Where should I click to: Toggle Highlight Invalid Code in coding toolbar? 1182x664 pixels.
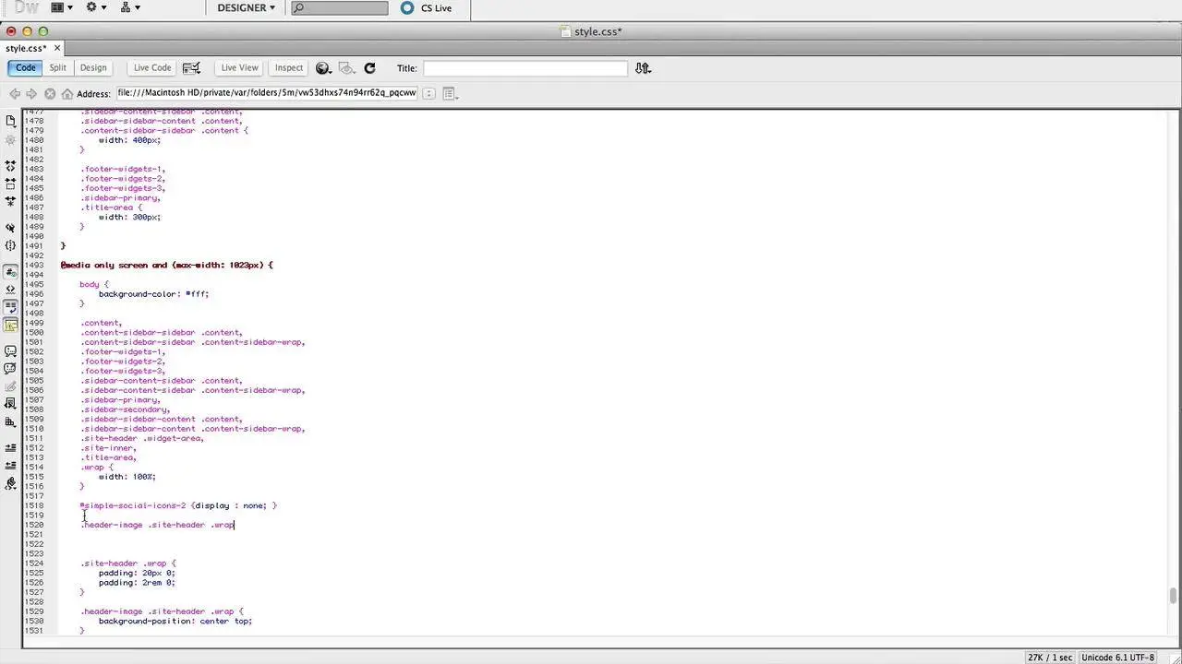[11, 290]
